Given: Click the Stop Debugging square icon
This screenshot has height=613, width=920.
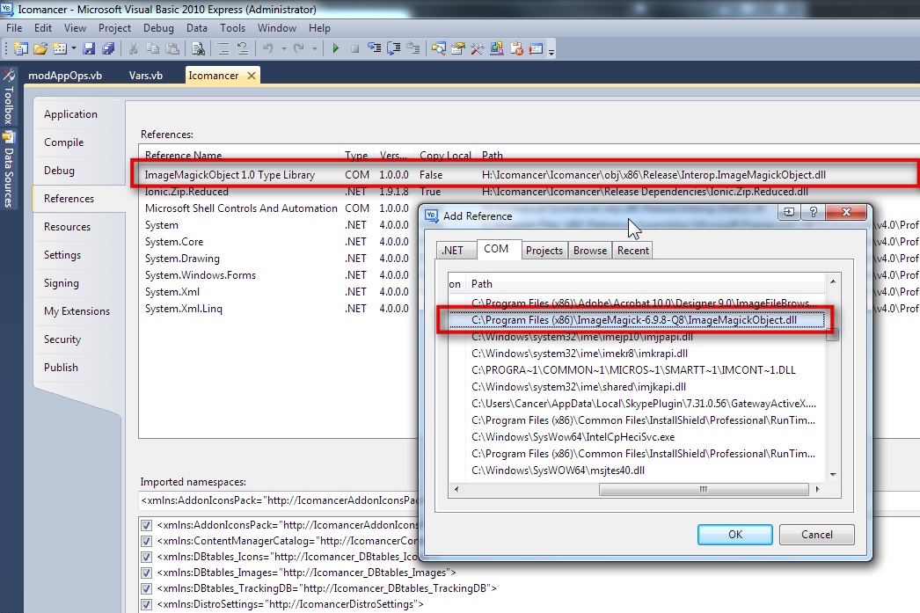Looking at the screenshot, I should (355, 48).
